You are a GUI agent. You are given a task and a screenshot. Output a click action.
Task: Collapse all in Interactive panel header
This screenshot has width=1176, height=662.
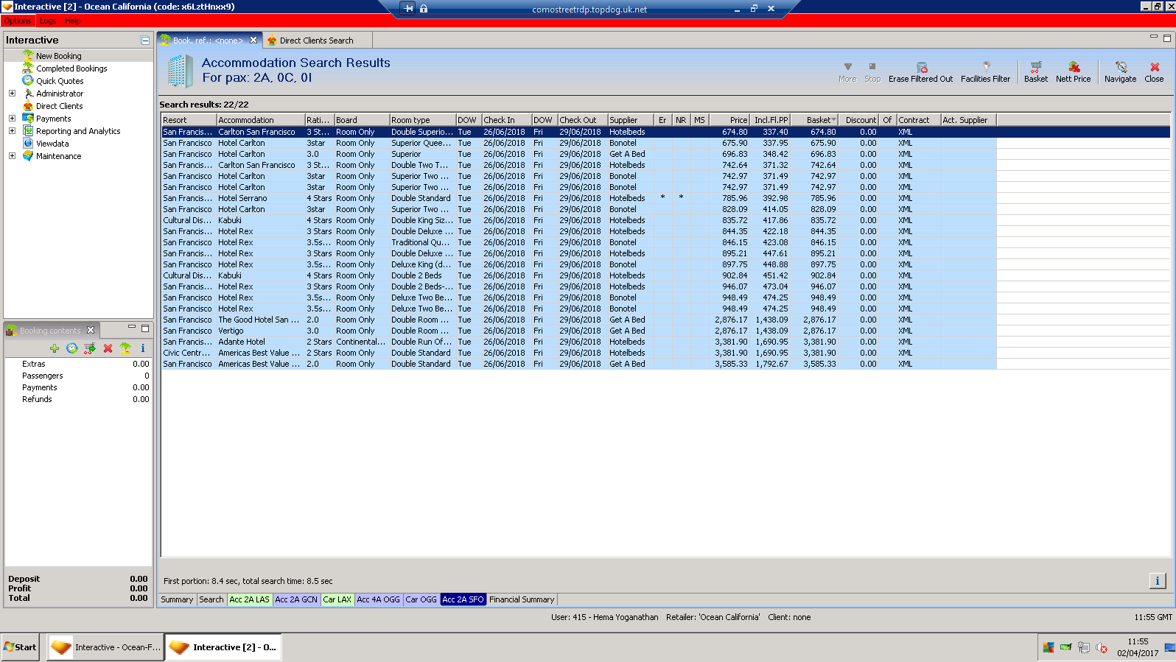tap(145, 41)
